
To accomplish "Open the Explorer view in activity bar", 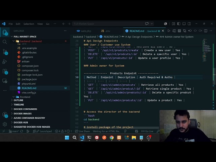I will coord(5,32).
